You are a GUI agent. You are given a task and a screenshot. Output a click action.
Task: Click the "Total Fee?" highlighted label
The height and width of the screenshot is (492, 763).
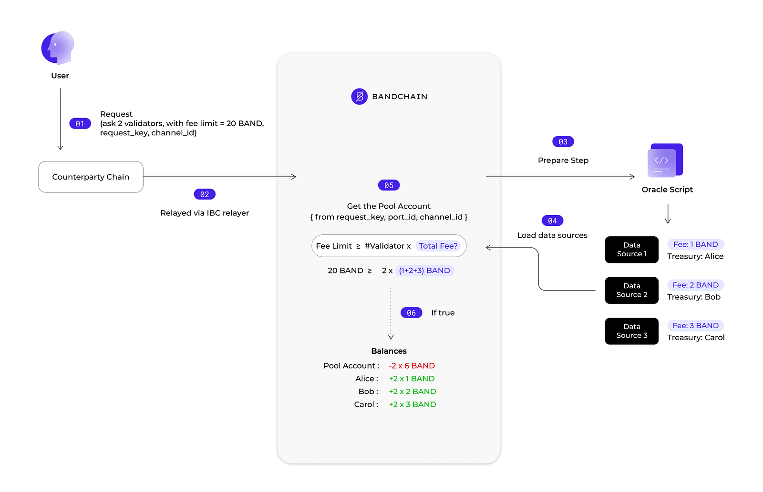click(438, 246)
